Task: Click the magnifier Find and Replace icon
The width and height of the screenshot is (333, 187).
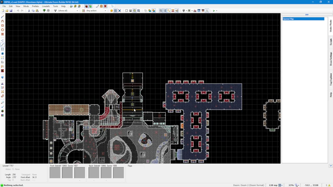Action: [x=3, y=103]
